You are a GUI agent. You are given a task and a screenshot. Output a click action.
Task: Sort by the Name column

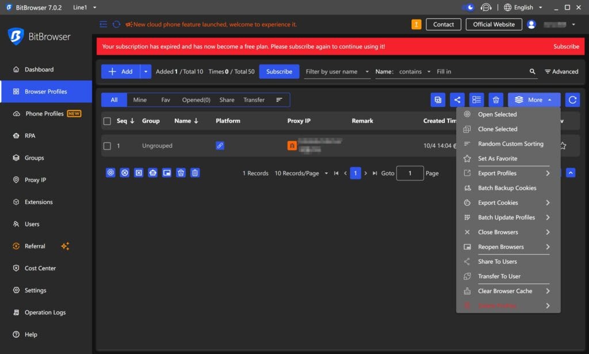[x=186, y=121]
